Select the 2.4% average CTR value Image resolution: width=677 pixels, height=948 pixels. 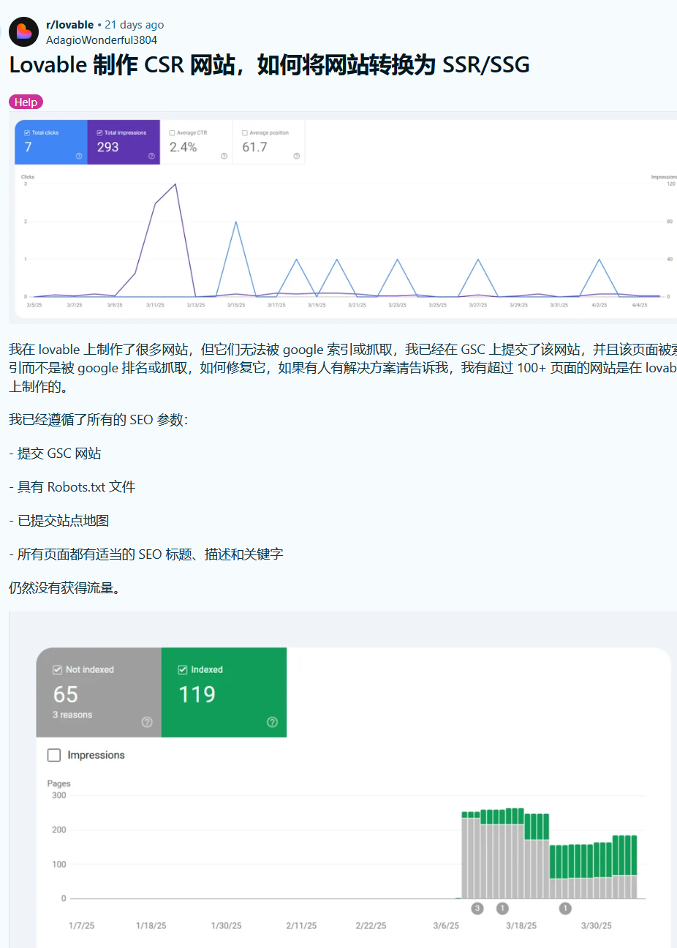[183, 147]
